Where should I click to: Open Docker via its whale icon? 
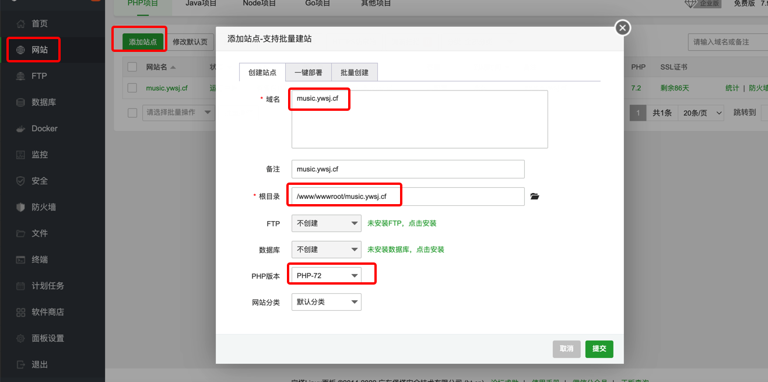click(x=21, y=129)
